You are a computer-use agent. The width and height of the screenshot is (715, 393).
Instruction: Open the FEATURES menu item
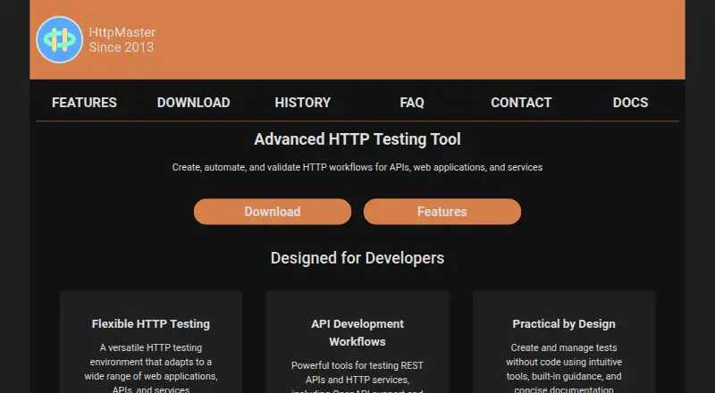[x=84, y=103]
